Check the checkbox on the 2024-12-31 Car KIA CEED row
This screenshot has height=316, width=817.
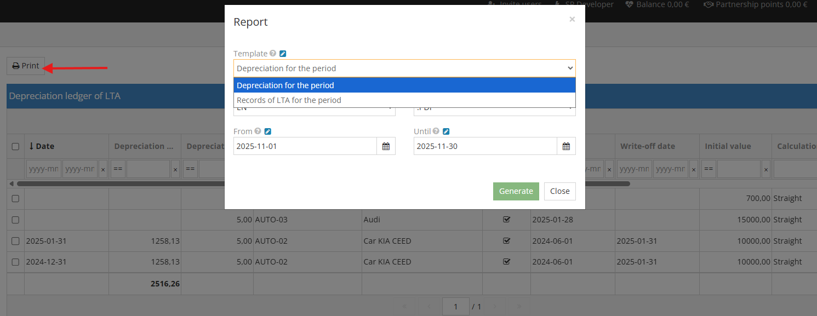tap(15, 262)
